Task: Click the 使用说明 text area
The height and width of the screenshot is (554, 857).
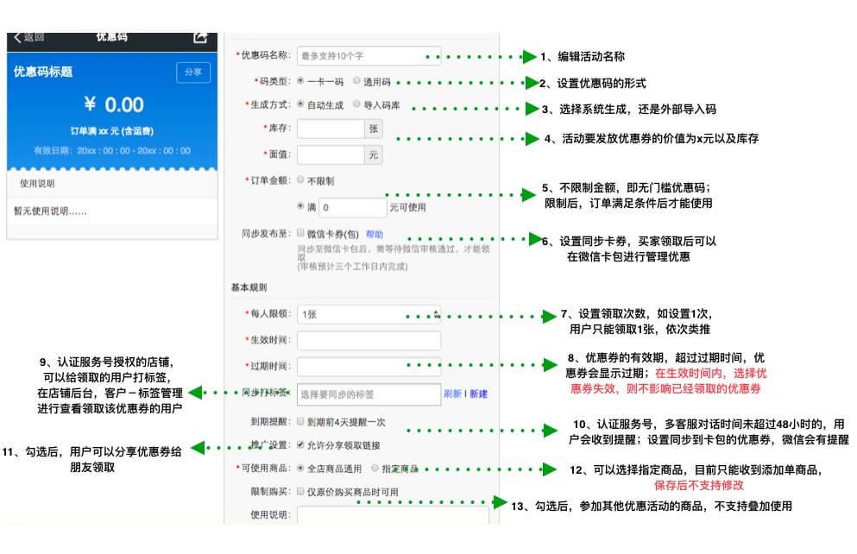Action: tap(393, 515)
